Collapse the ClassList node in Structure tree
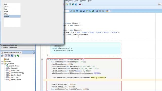Image resolution: width=162 pixels, height=91 pixels. pos(2,64)
